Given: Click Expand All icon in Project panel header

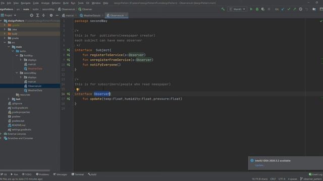Looking at the screenshot, I should pos(37,16).
